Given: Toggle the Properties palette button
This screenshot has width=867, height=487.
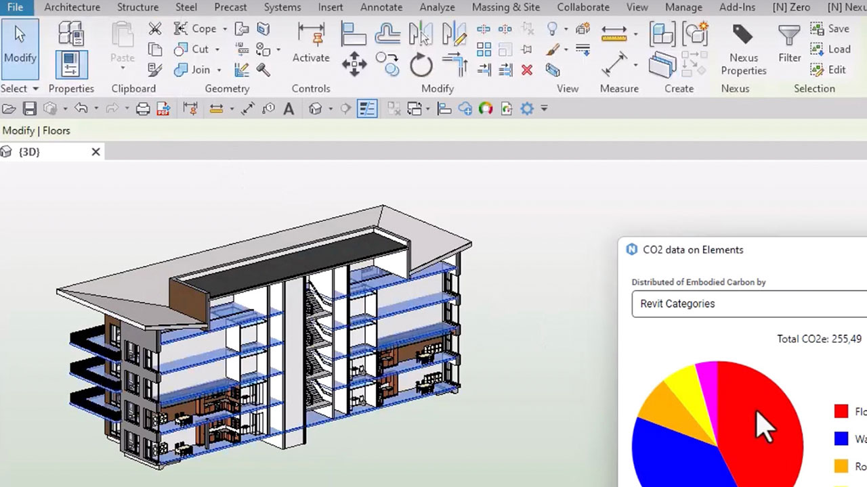Looking at the screenshot, I should (70, 65).
